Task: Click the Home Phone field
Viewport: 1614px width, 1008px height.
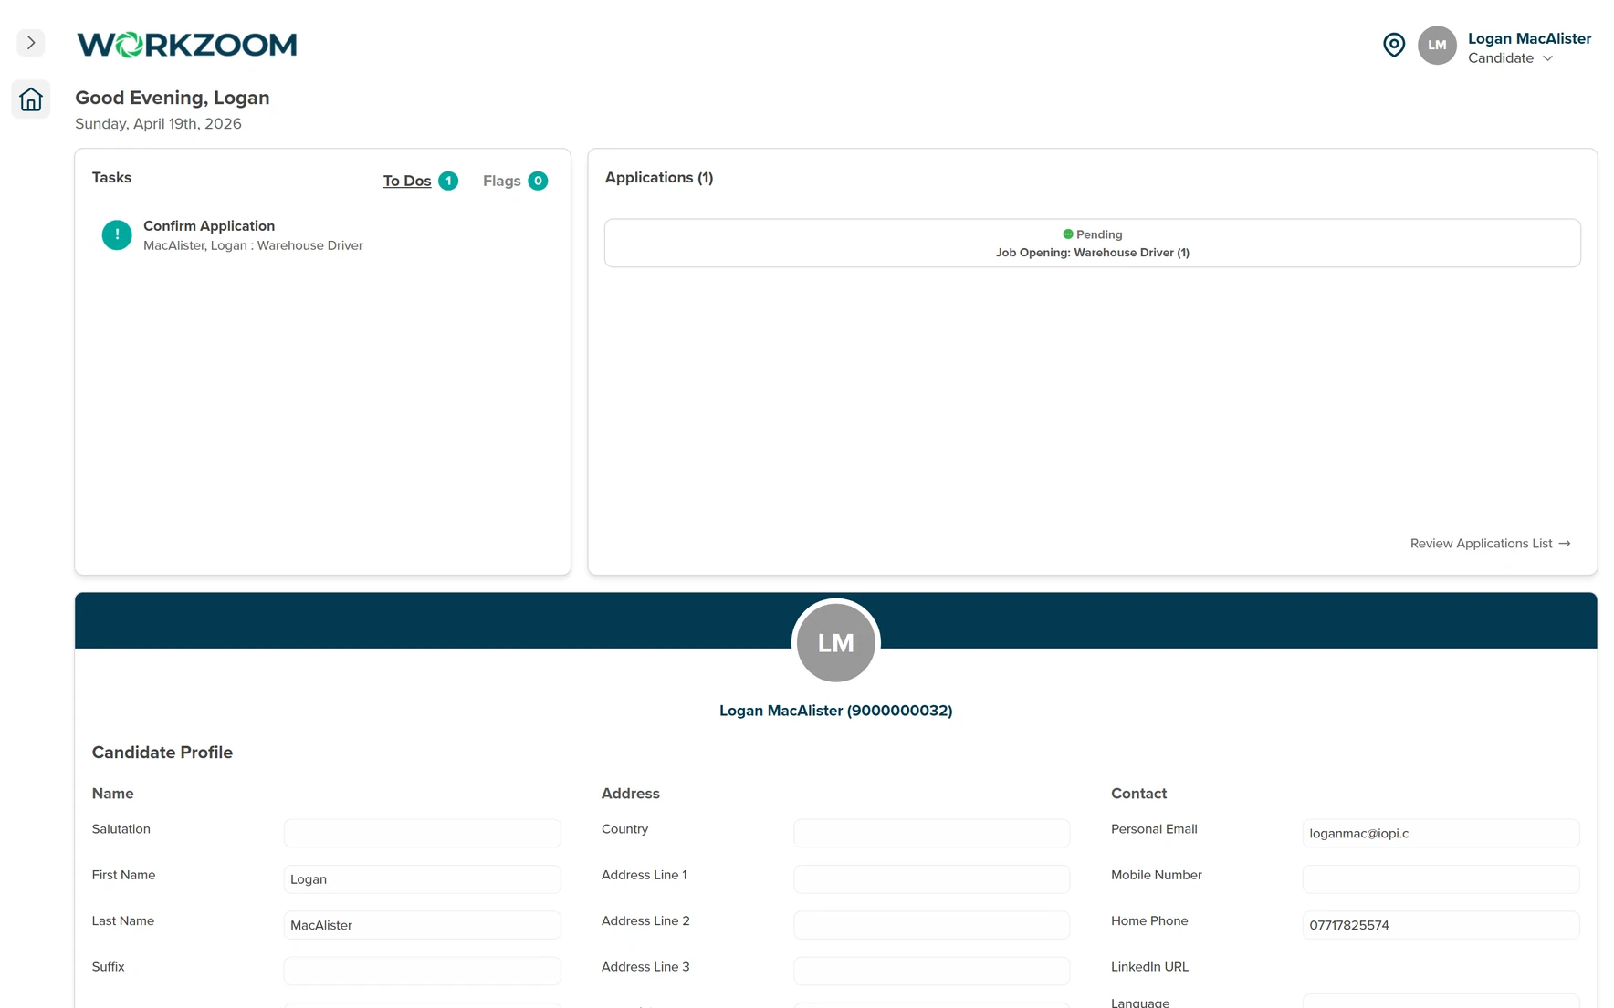Action: (1441, 925)
